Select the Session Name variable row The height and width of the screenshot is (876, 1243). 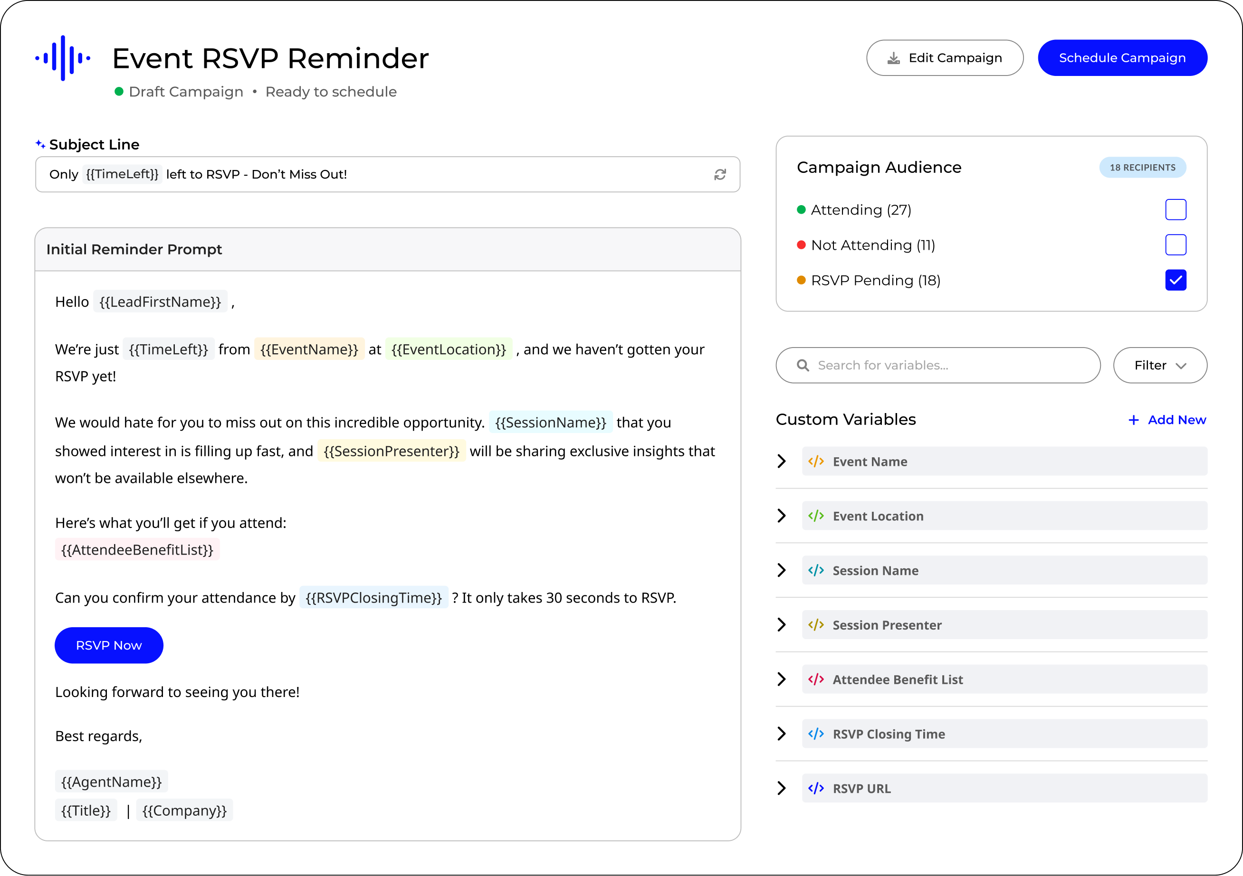[1004, 570]
